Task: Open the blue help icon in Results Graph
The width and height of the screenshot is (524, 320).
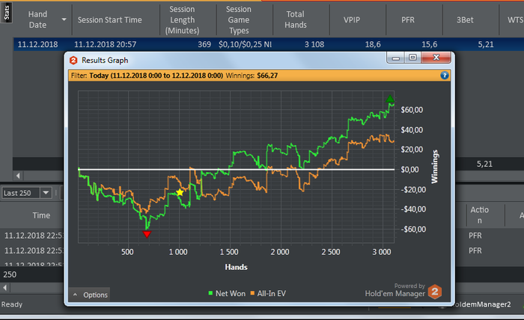Action: tap(444, 76)
